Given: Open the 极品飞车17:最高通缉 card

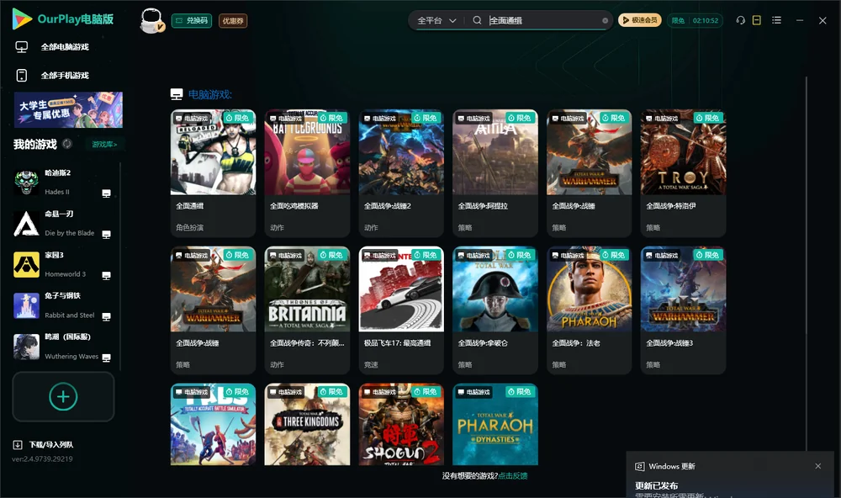Looking at the screenshot, I should click(401, 310).
